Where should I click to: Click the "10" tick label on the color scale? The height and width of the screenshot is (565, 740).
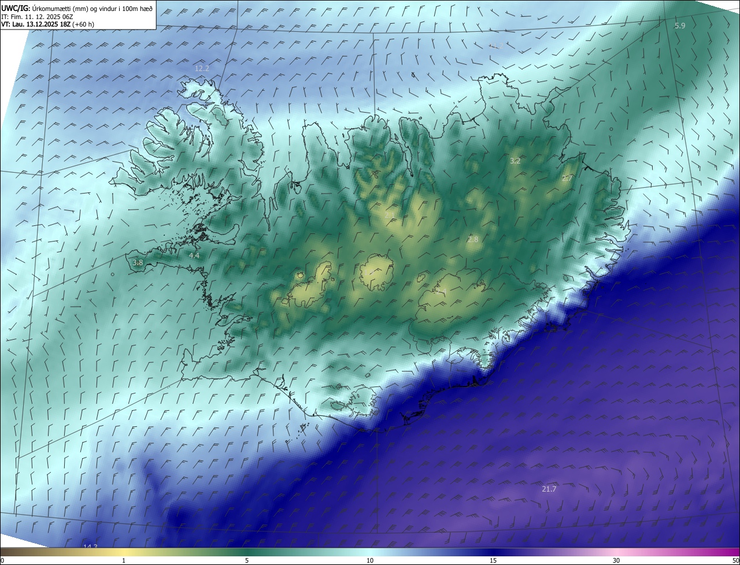[x=370, y=560]
